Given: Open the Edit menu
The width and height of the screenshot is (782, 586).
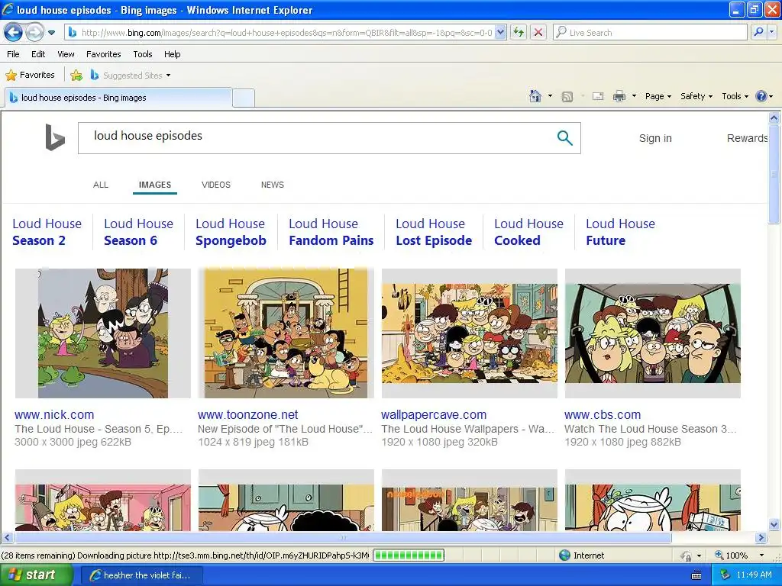Looking at the screenshot, I should (38, 54).
